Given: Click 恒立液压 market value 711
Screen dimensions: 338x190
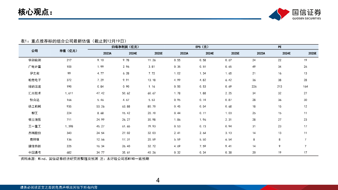Looking at the screenshot, I should 69,119.
